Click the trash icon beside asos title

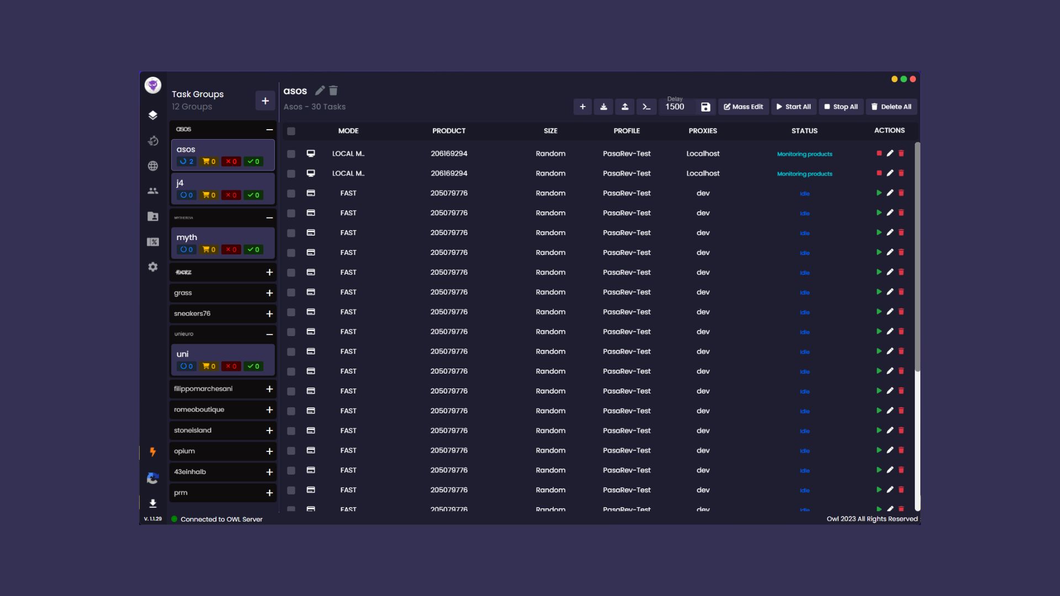click(x=333, y=91)
